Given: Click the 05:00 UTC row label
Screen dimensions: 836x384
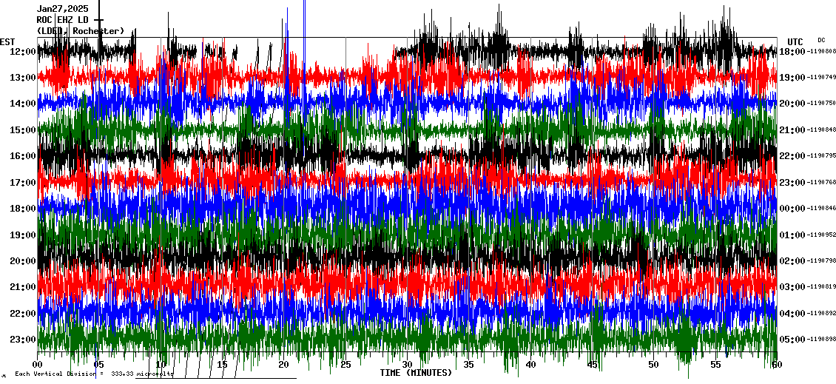Looking at the screenshot, I should (792, 340).
